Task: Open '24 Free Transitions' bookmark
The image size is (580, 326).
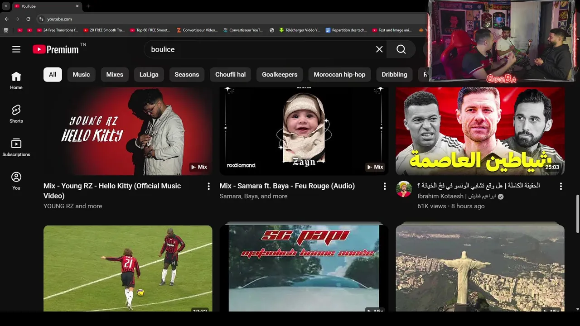Action: [x=58, y=30]
